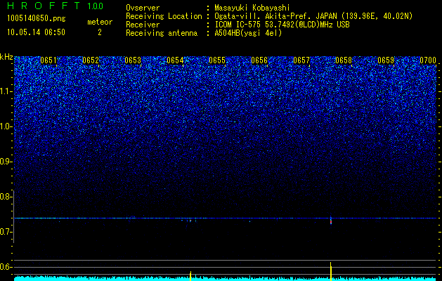Click the date stamp 10.05.14 06:50
This screenshot has width=442, height=281.
tap(36, 32)
